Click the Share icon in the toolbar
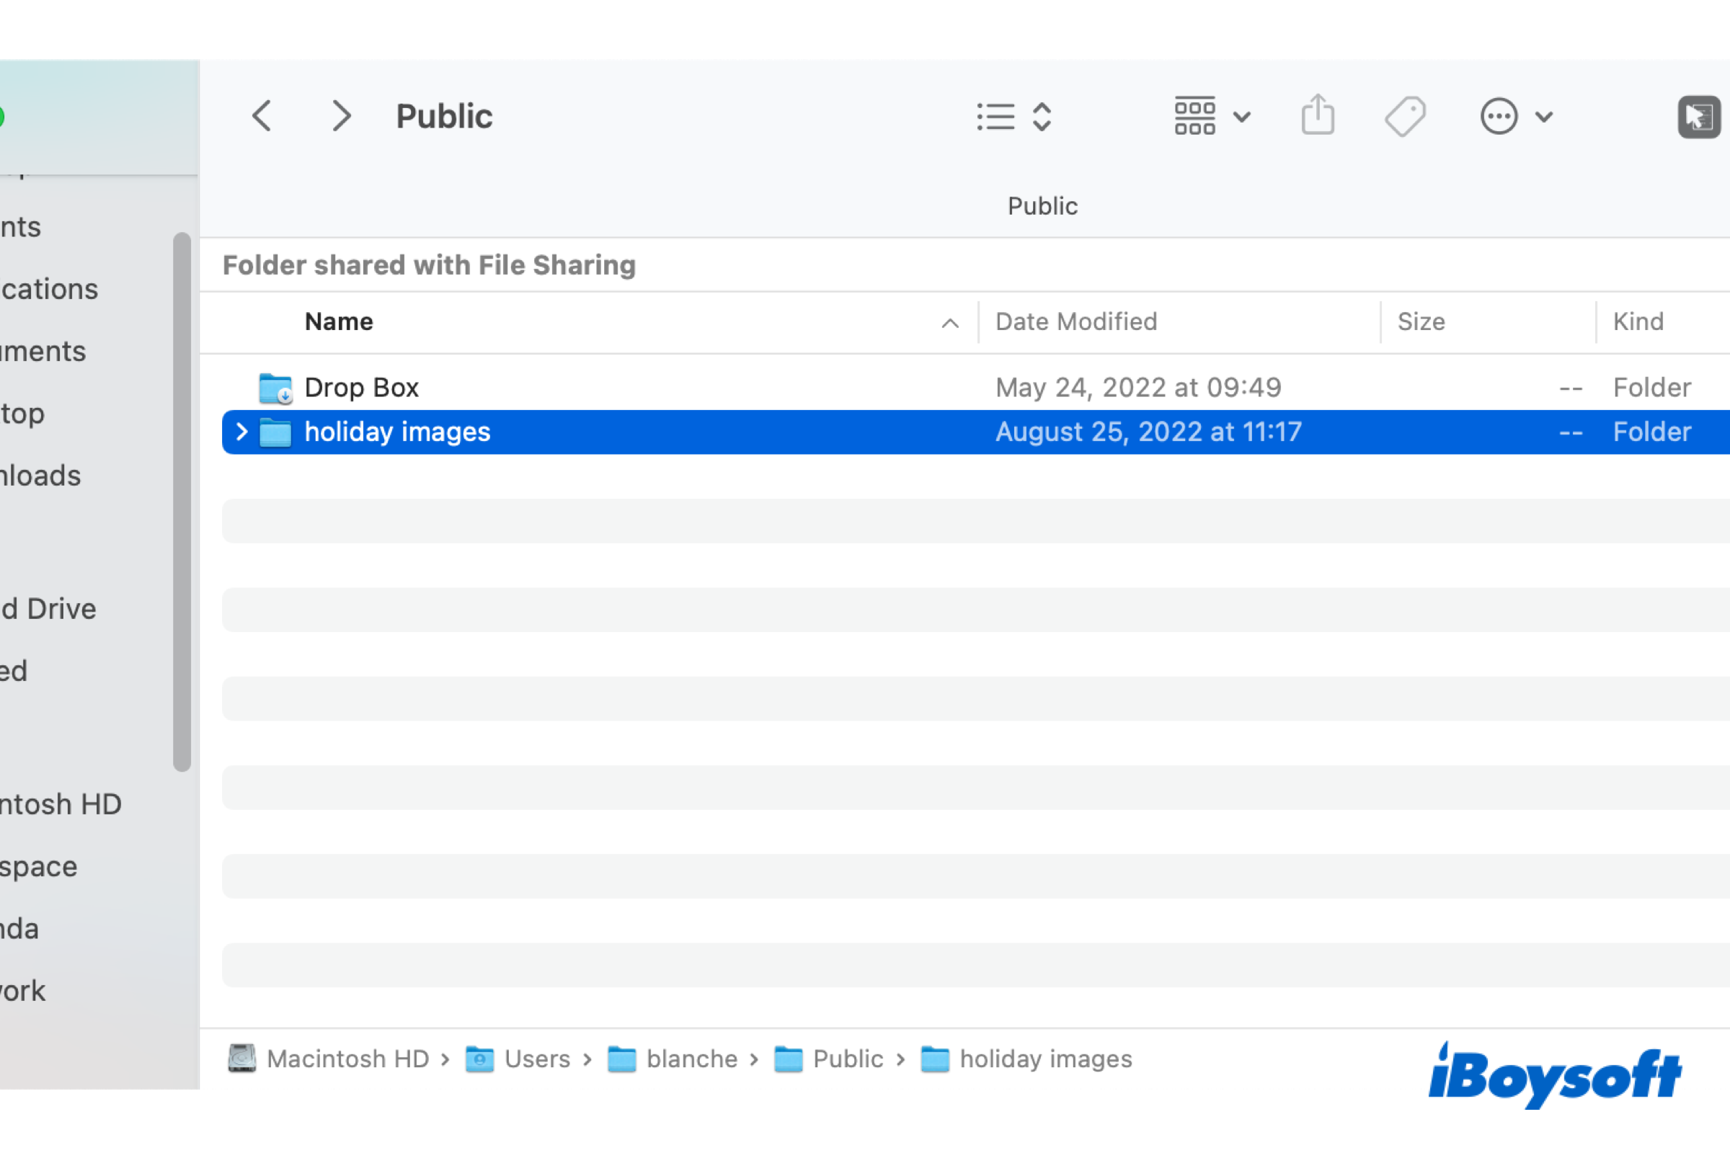 (x=1318, y=115)
